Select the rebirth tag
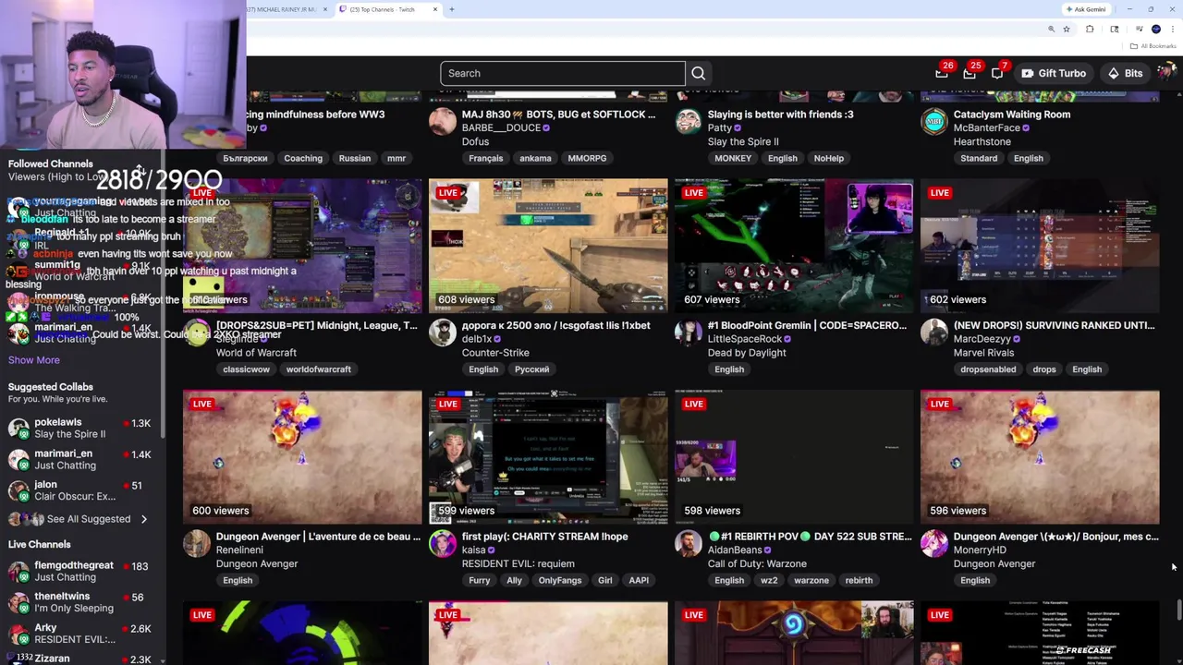 pyautogui.click(x=859, y=580)
